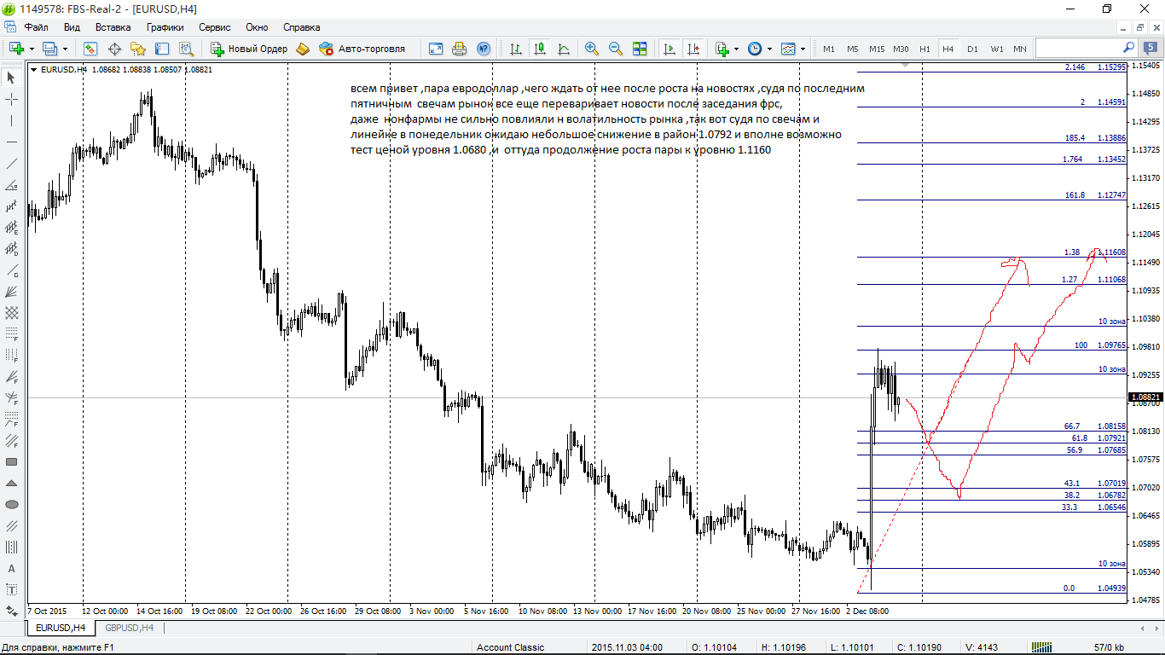Screen dimensions: 1165x655
Task: Switch the chart to full screen
Action: (436, 49)
